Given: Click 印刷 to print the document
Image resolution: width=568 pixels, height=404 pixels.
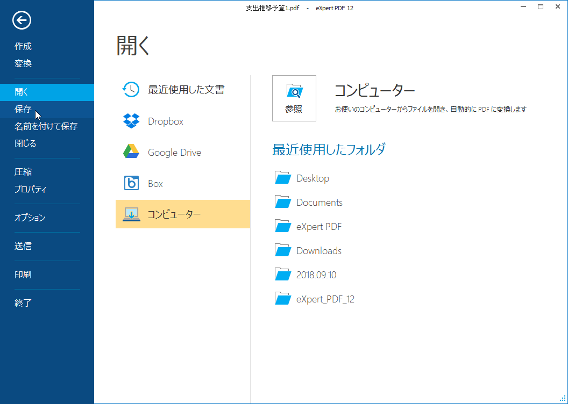Looking at the screenshot, I should 23,275.
